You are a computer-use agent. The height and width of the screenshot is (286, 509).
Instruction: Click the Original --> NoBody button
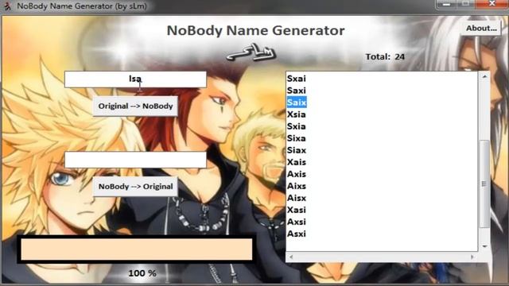coord(135,106)
